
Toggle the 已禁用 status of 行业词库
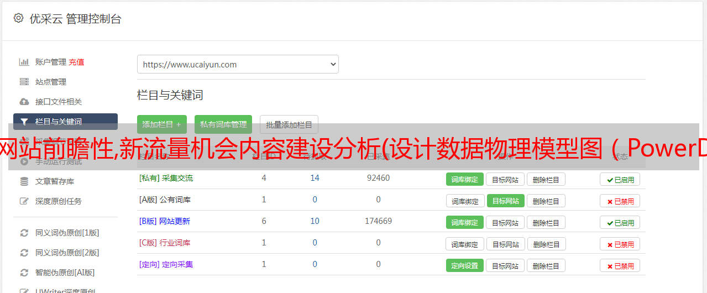click(x=620, y=244)
